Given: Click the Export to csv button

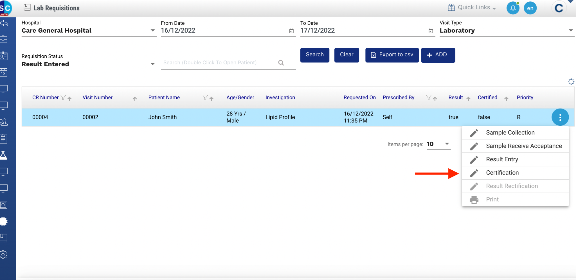Looking at the screenshot, I should click(x=392, y=55).
